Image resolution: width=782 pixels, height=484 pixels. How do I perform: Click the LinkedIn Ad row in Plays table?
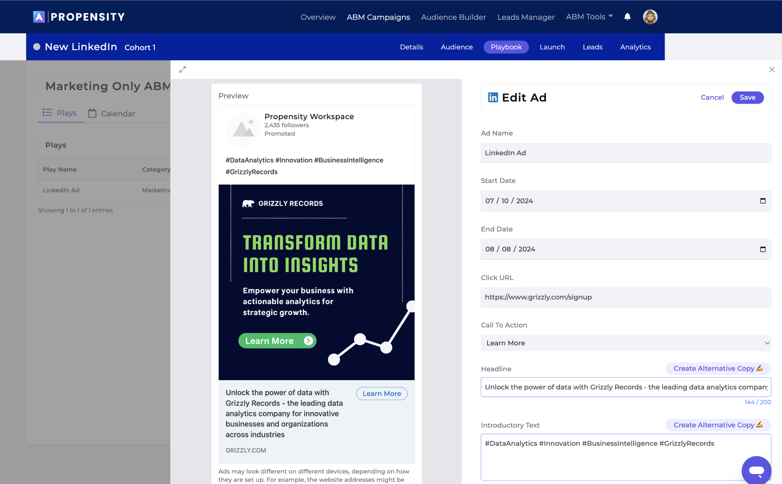(x=104, y=190)
